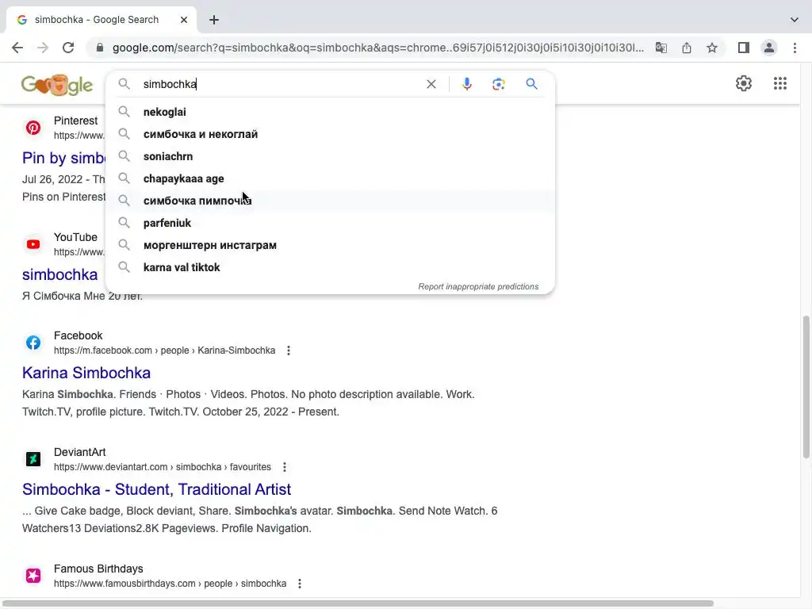Viewport: 812px width, 609px height.
Task: Click the vertical page scrollbar
Action: tap(806, 387)
